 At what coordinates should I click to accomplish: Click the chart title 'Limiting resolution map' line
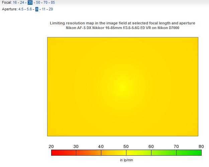point(122,23)
